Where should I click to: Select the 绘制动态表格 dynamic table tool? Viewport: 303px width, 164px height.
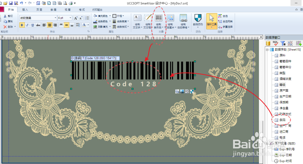pyautogui.click(x=183, y=21)
